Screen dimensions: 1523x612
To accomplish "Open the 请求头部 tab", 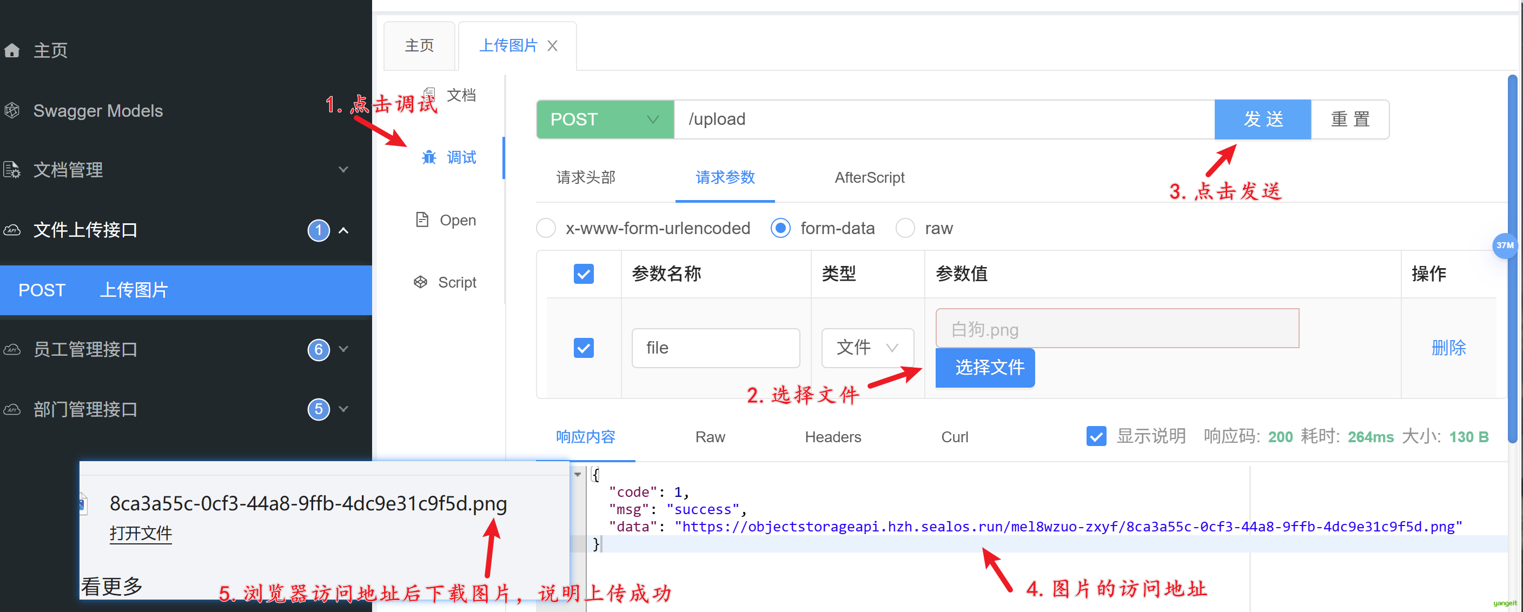I will [x=585, y=177].
